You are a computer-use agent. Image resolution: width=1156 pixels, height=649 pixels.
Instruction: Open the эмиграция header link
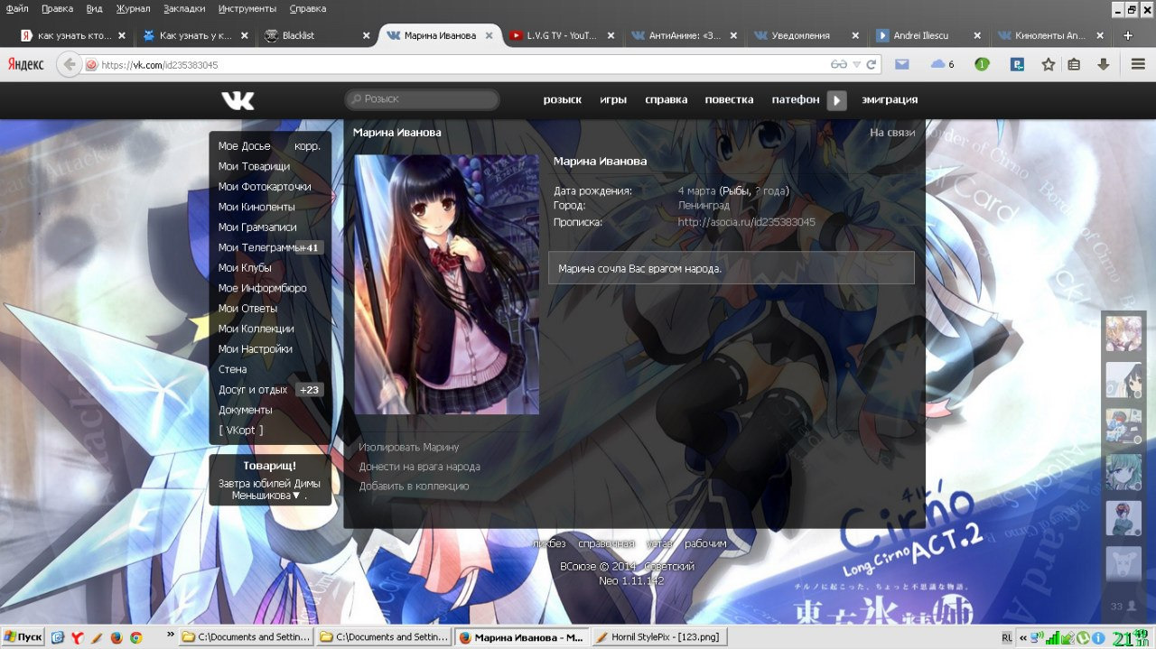[890, 100]
